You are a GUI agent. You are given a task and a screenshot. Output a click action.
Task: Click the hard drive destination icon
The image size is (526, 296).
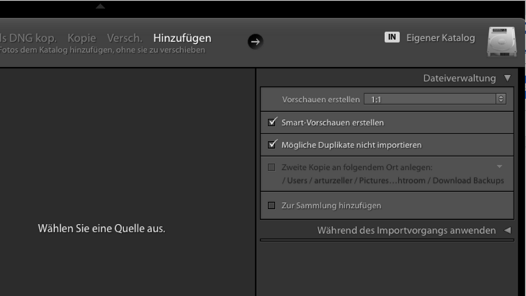tap(501, 42)
